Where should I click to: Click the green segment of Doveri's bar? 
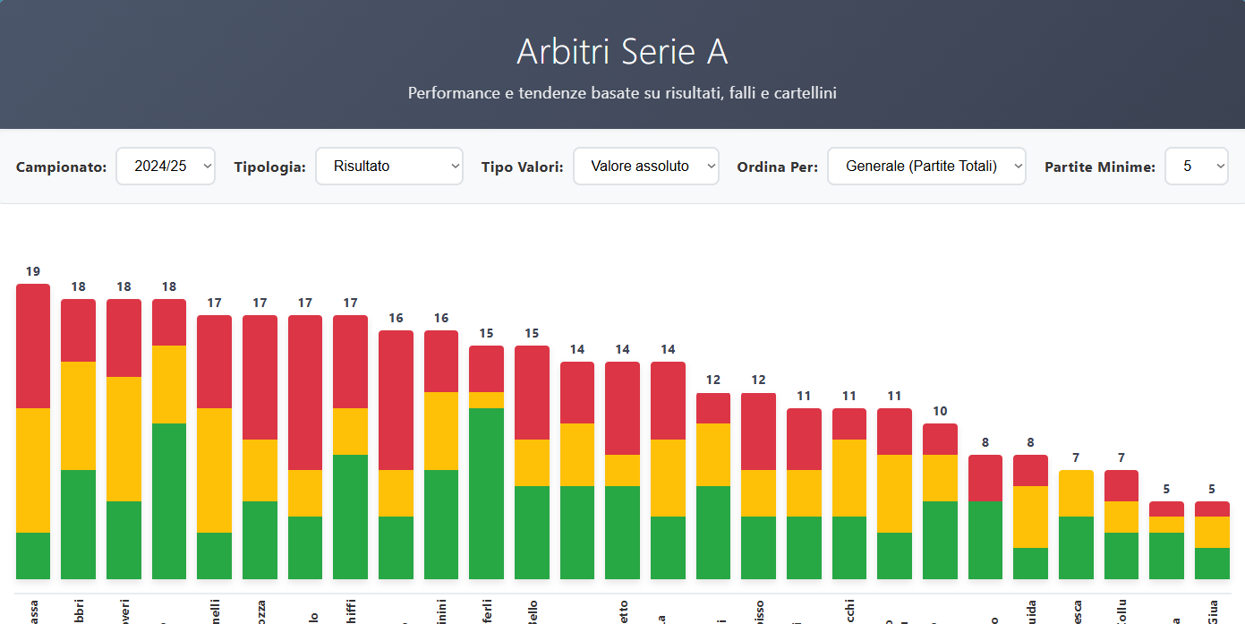pos(123,537)
